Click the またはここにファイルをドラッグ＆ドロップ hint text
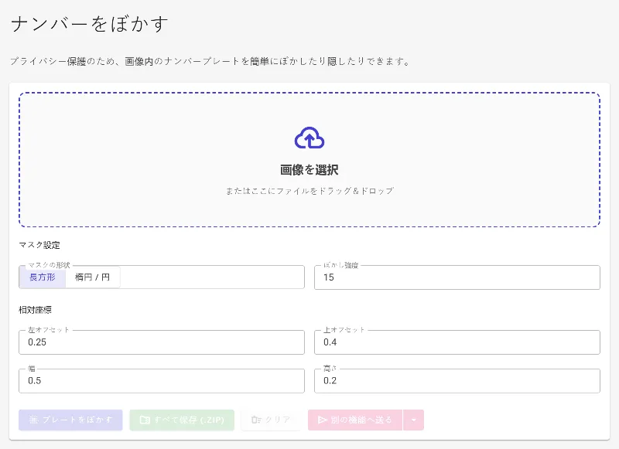Screen dimensions: 619x449 click(309, 191)
